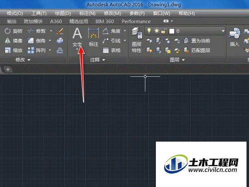Screen dimensions: 249x187
Task: Add a new drawing tab with plus
Action: click(8, 69)
